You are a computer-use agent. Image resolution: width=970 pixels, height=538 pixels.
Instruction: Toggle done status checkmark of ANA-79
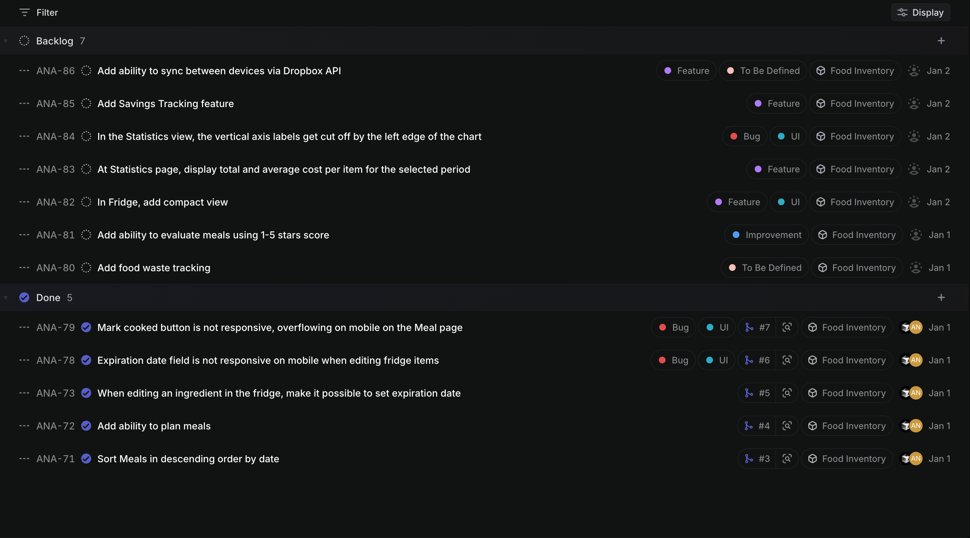86,328
